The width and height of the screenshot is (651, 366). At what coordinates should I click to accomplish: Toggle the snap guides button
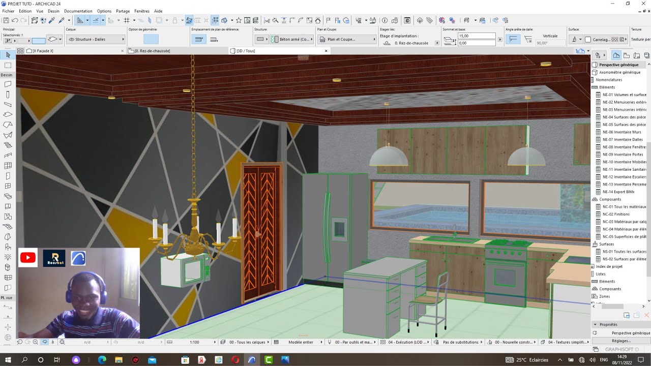(x=96, y=20)
